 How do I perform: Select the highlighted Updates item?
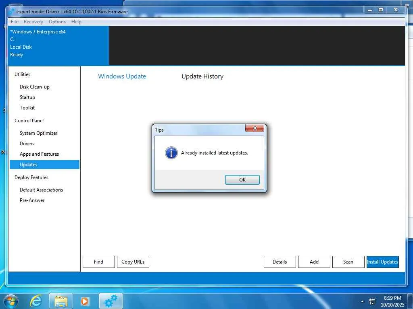click(44, 165)
